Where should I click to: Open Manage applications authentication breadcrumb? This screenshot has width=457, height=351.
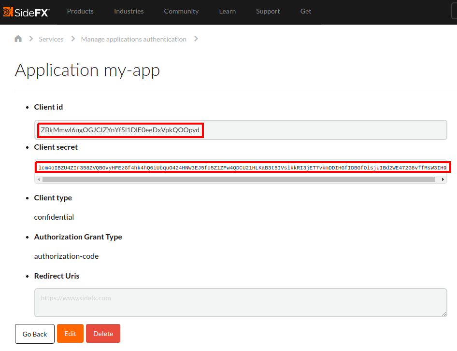click(x=133, y=39)
